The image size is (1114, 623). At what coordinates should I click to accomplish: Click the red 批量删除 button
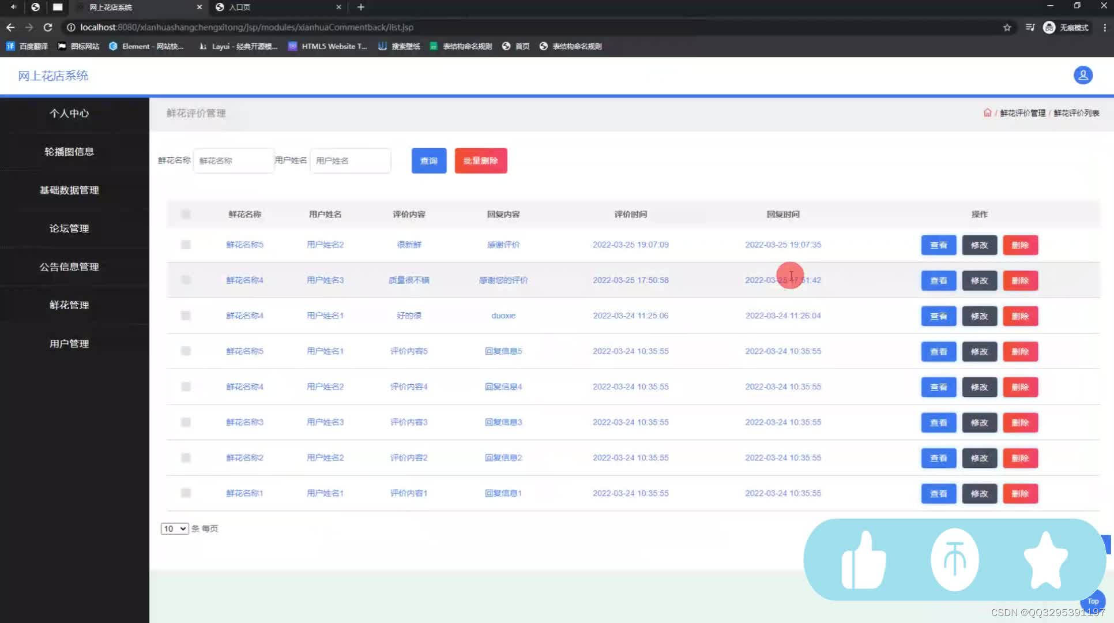pyautogui.click(x=480, y=160)
